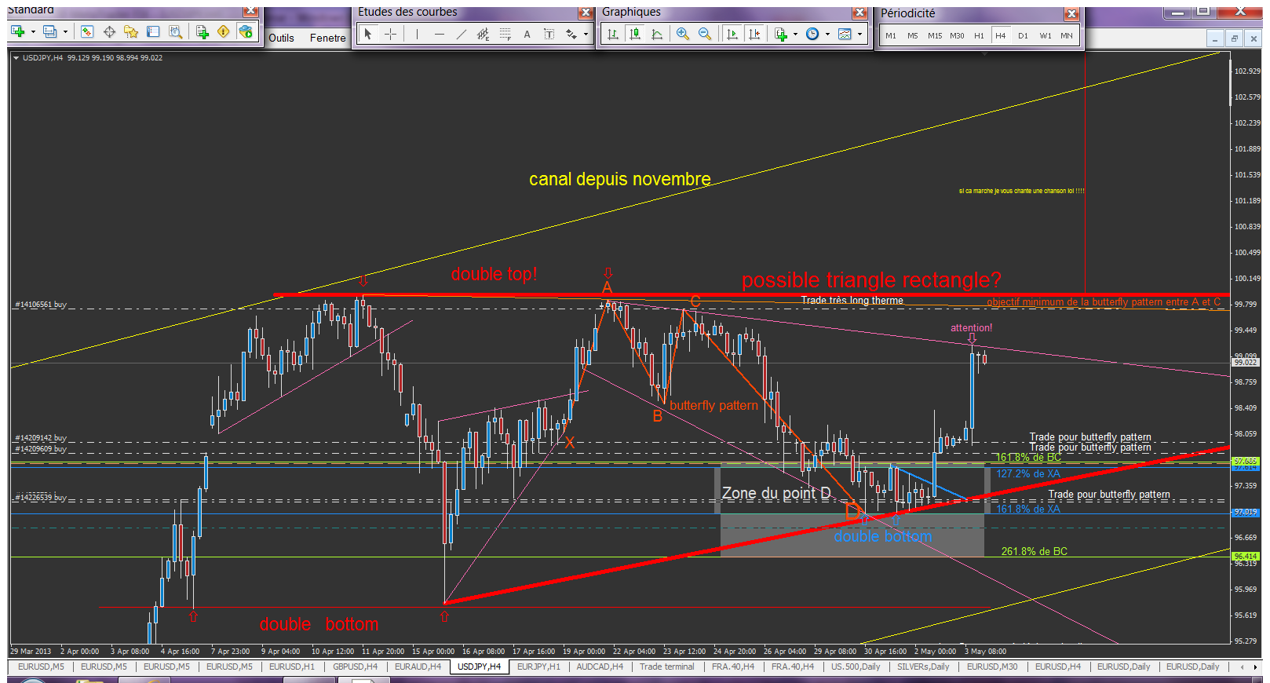The image size is (1270, 683).
Task: Open the Fenetre menu
Action: click(327, 38)
